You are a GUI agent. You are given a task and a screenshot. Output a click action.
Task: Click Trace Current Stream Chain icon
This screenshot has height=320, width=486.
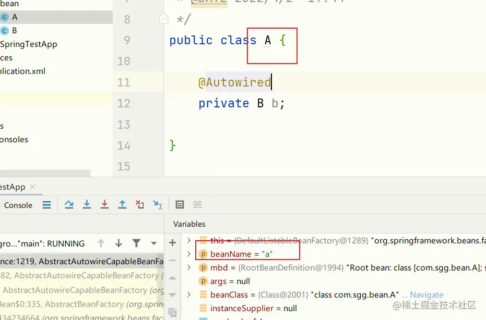click(197, 205)
